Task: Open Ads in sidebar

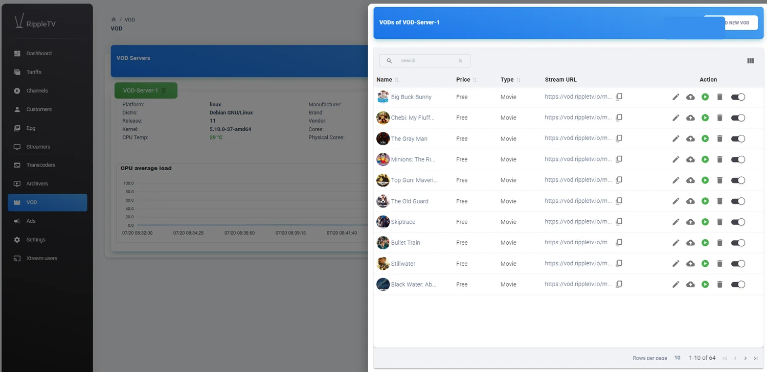Action: click(48, 221)
